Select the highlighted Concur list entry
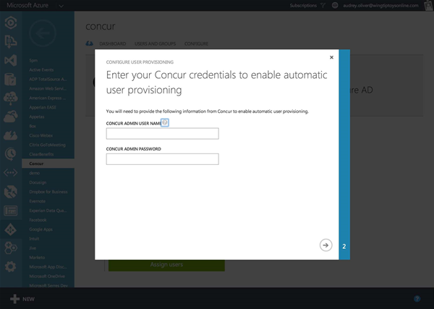The height and width of the screenshot is (309, 434). 48,164
